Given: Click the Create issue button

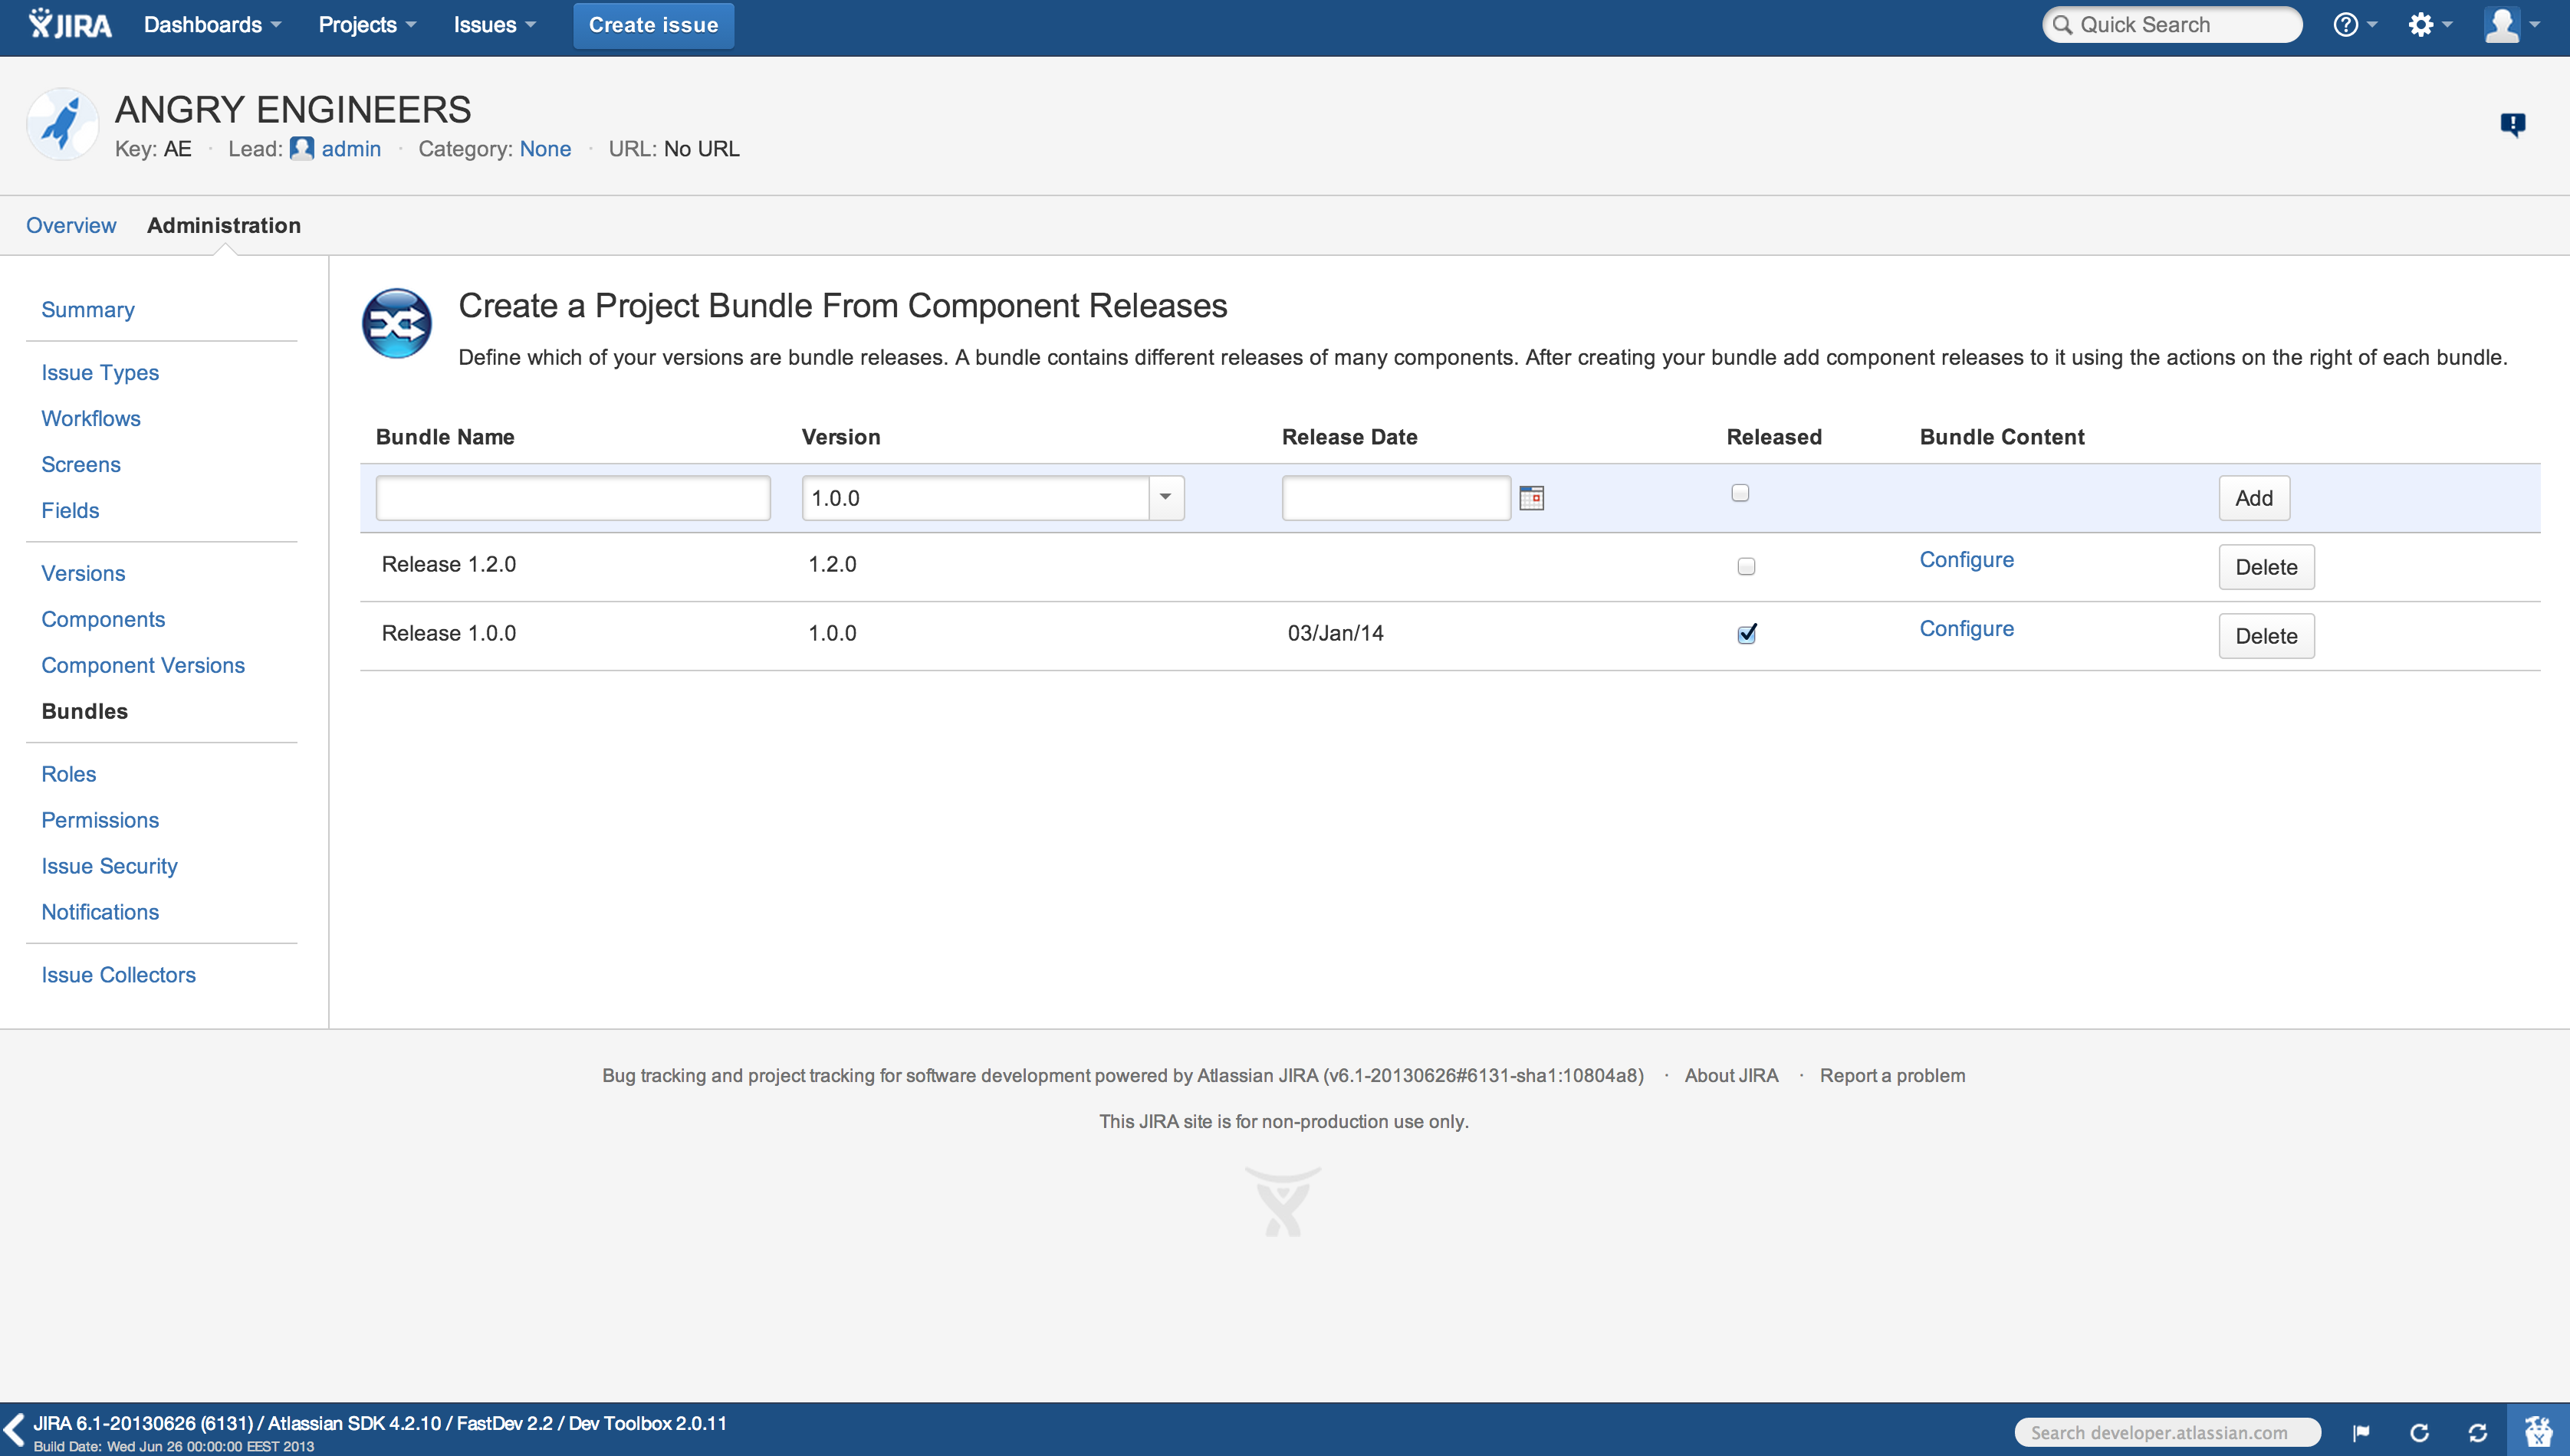Looking at the screenshot, I should [x=653, y=25].
